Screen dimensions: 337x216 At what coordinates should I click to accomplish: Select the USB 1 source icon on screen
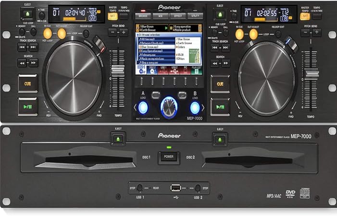click(163, 70)
